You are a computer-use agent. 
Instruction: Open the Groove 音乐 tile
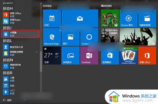[129, 18]
